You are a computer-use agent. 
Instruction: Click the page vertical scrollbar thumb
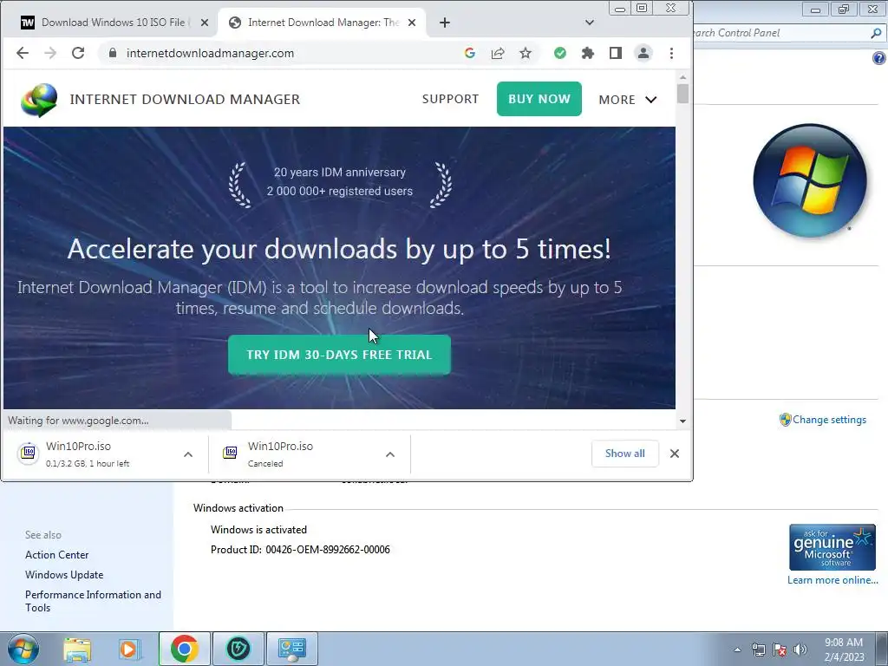tap(683, 94)
